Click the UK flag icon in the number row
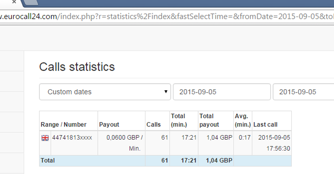This screenshot has width=334, height=174. click(45, 138)
